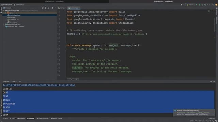
Task: Open the Event Log in the status bar
Action: pyautogui.click(x=211, y=119)
